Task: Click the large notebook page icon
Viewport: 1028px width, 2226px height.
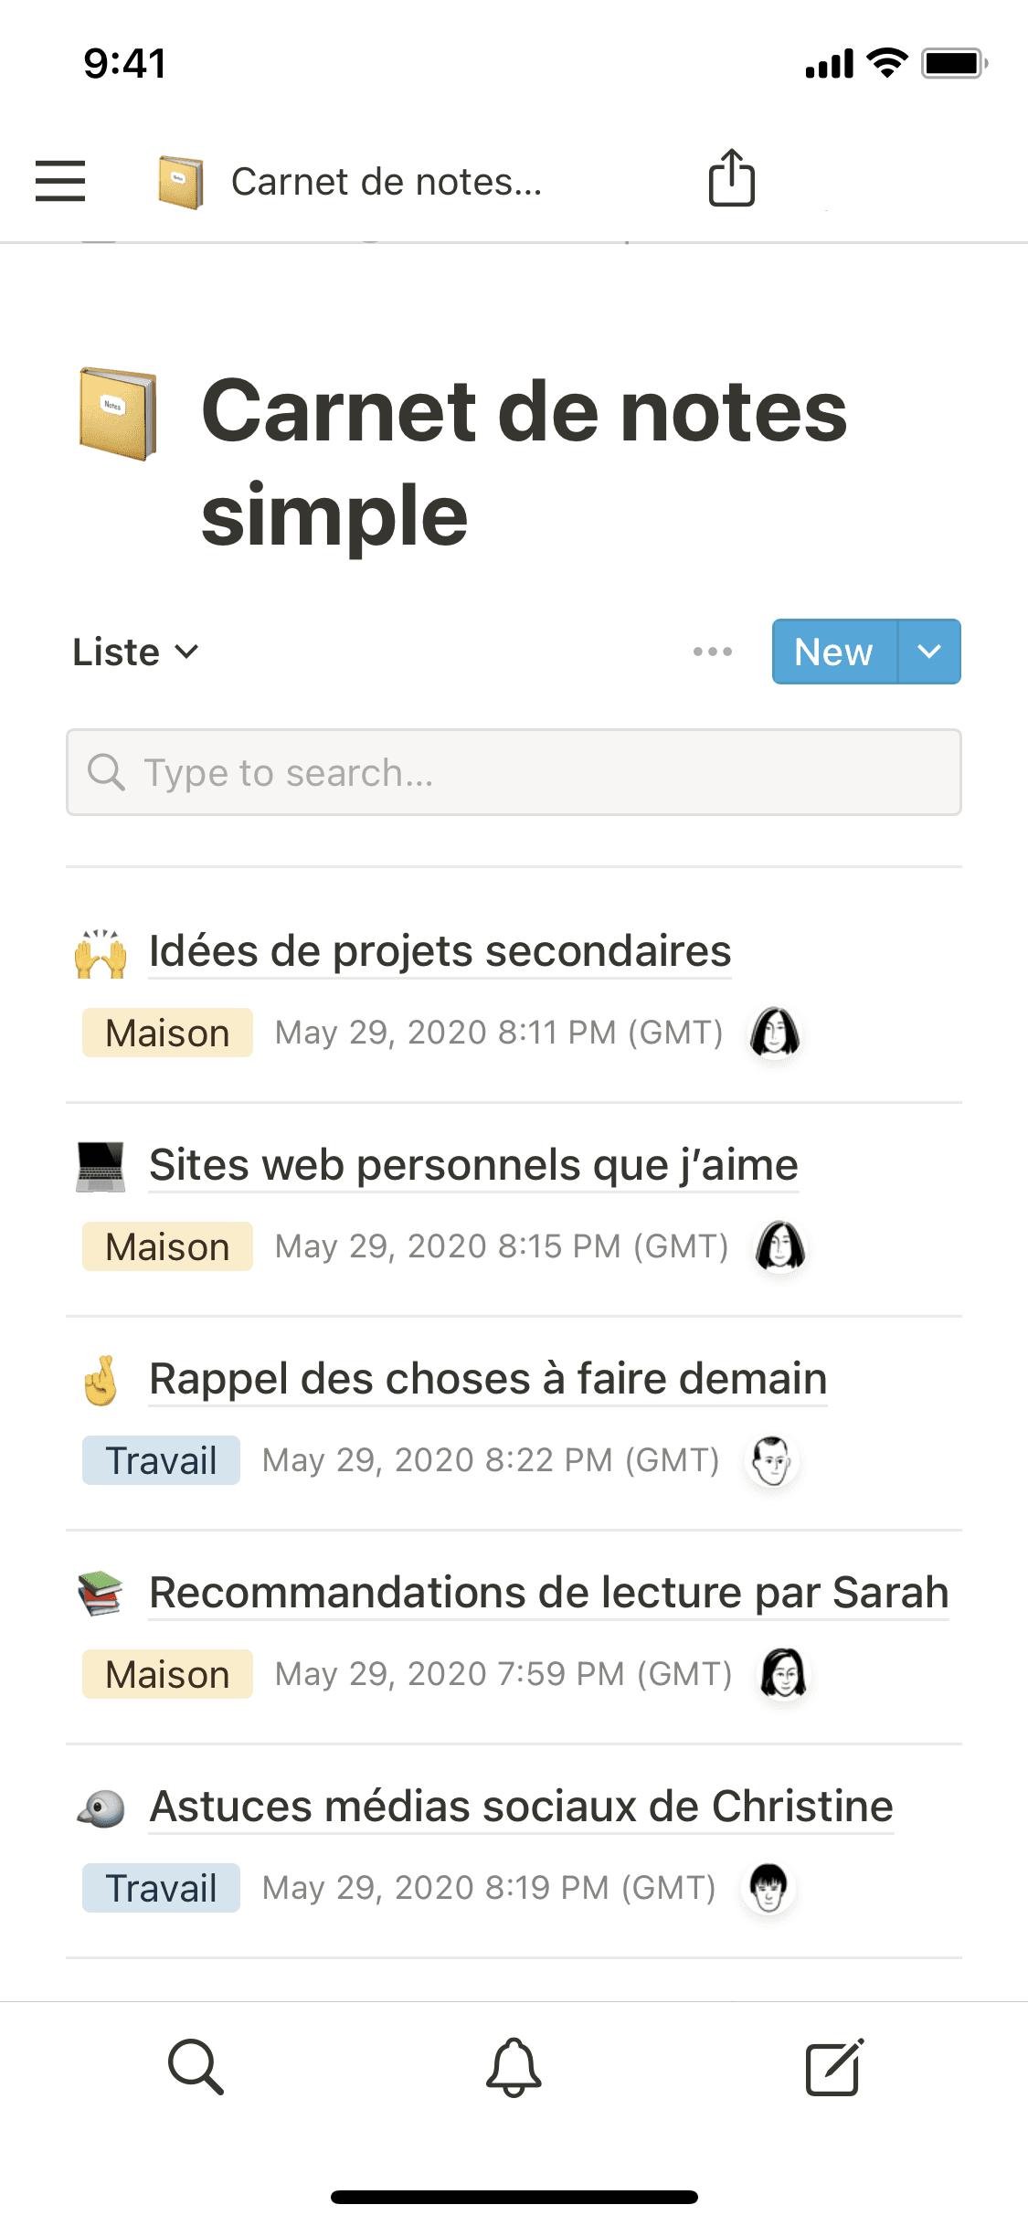Action: click(x=118, y=414)
